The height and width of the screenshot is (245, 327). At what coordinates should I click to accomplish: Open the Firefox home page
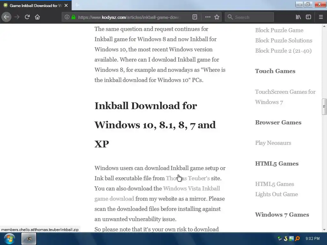coord(37,17)
